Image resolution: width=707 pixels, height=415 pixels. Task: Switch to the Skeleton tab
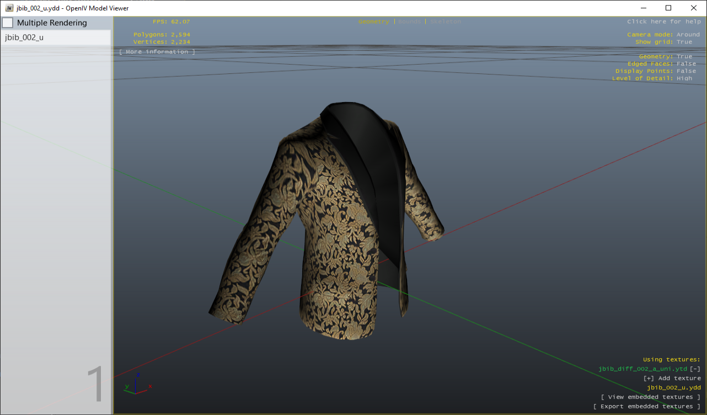point(445,22)
